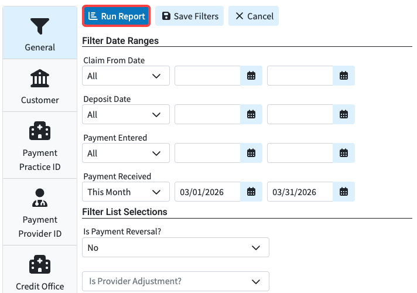Open calendar next to 03/01/2026 date
Image resolution: width=417 pixels, height=293 pixels.
tap(251, 192)
